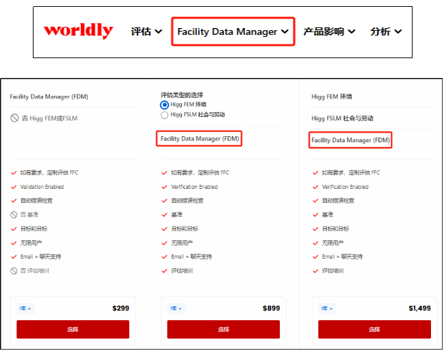Viewport: 444px width, 351px height.
Task: Click checkmark beside 评估培训 in $899 plan
Action: (164, 271)
